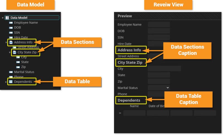The image size is (223, 135).
Task: Select Zip item in data model tree
Action: [x=23, y=67]
